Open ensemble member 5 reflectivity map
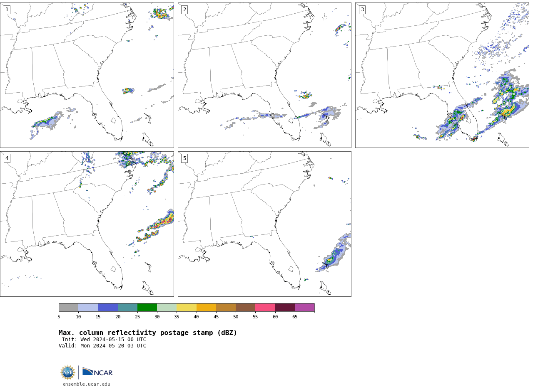The height and width of the screenshot is (389, 533). coord(264,224)
